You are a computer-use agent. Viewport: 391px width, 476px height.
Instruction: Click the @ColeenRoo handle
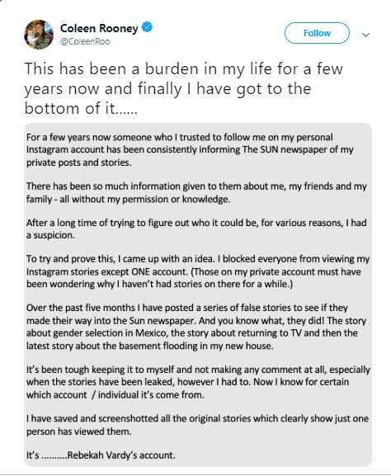click(x=85, y=41)
